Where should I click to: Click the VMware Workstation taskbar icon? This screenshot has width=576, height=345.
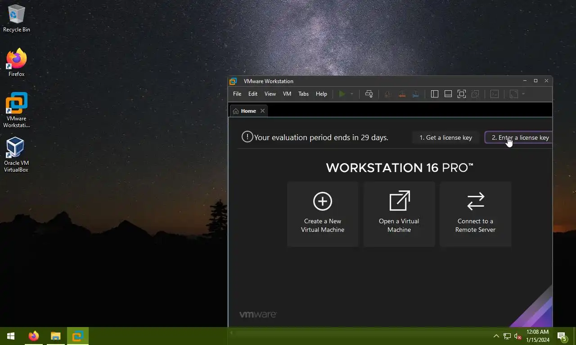click(78, 336)
